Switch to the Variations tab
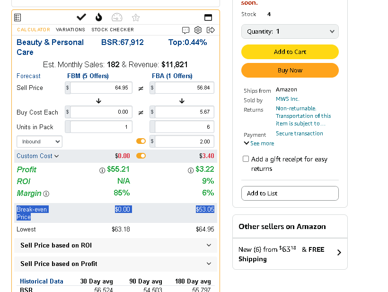This screenshot has height=292, width=388. 71,30
